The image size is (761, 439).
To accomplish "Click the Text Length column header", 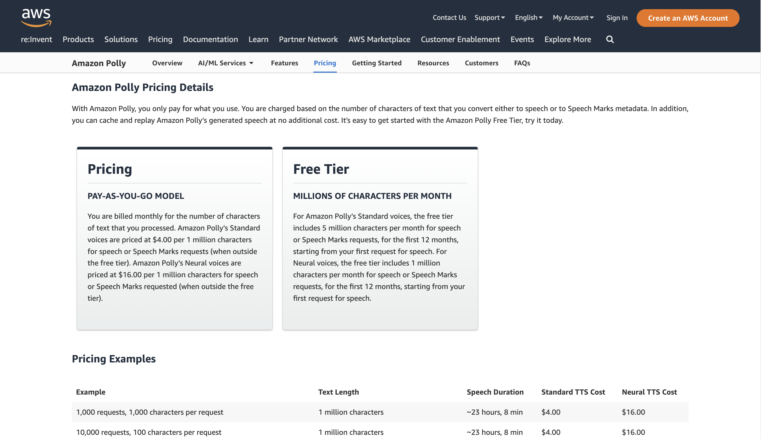I will pos(339,392).
